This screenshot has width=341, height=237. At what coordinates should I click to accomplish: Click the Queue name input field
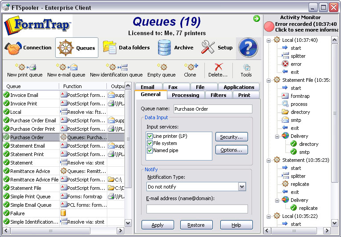212,109
